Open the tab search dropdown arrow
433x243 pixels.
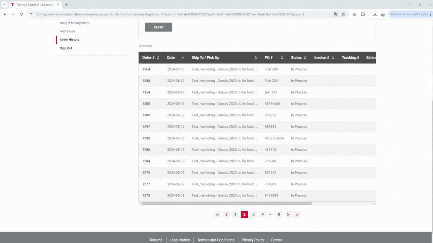pyautogui.click(x=5, y=4)
